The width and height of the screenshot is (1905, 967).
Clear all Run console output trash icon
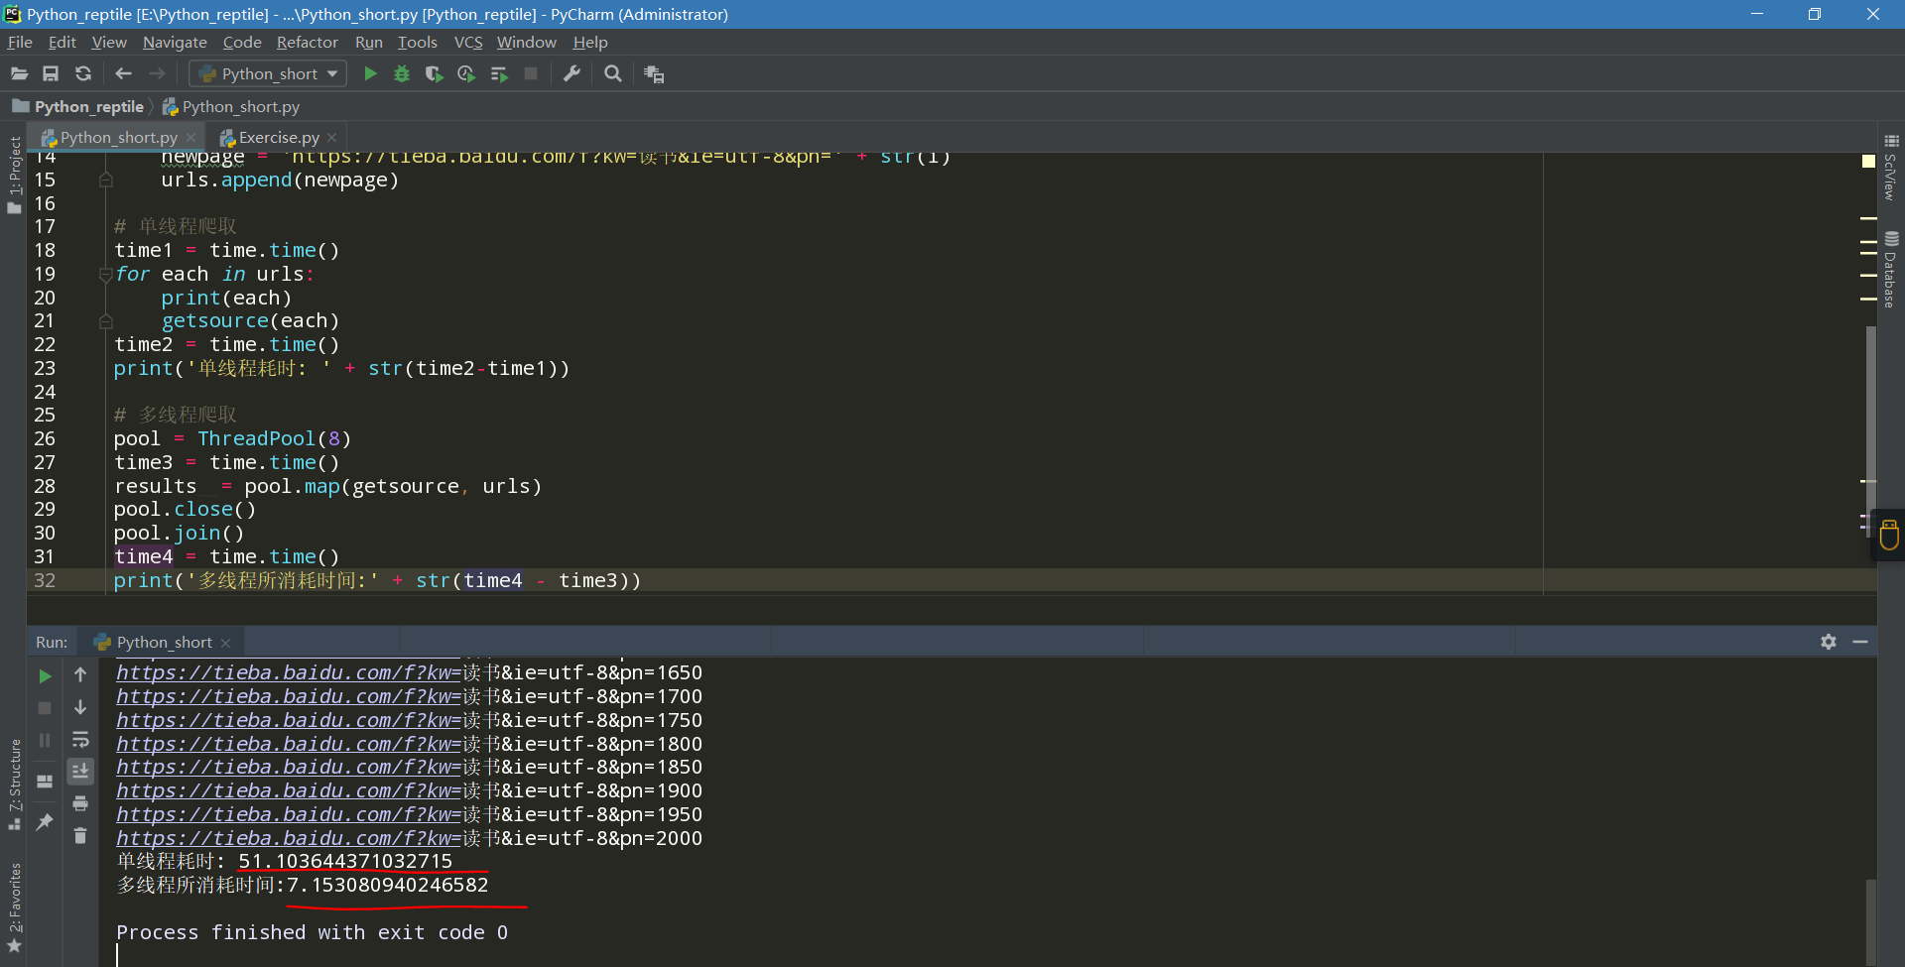80,836
